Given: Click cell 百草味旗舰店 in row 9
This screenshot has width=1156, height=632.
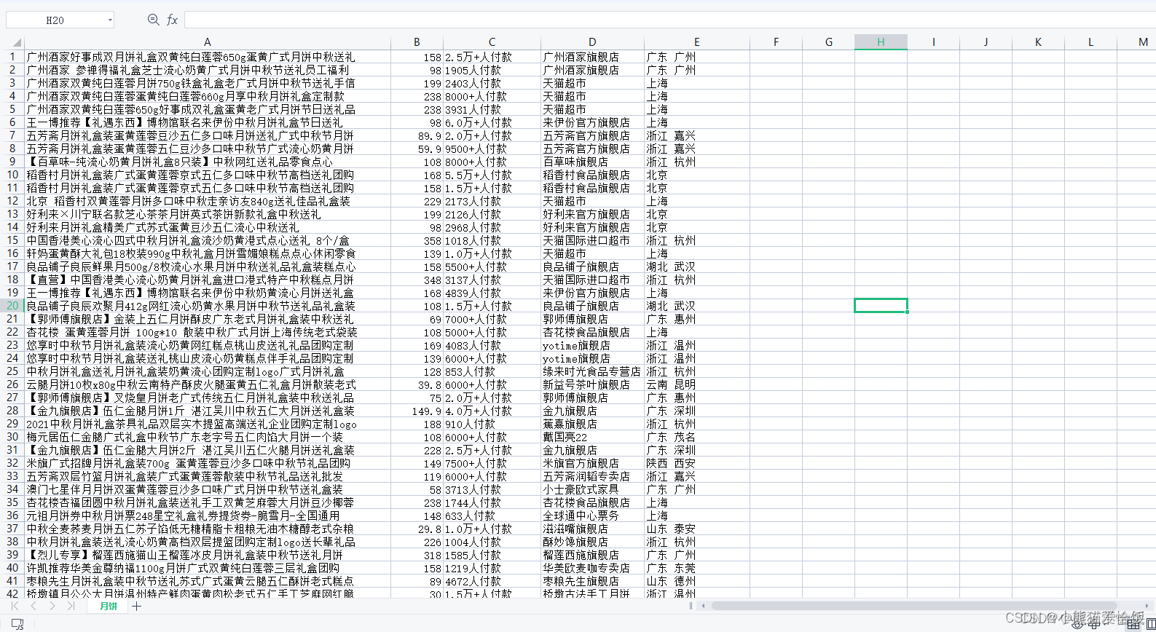Looking at the screenshot, I should tap(592, 162).
